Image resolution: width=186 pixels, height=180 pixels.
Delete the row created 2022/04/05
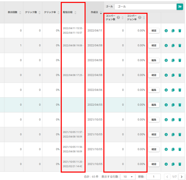click(180, 105)
